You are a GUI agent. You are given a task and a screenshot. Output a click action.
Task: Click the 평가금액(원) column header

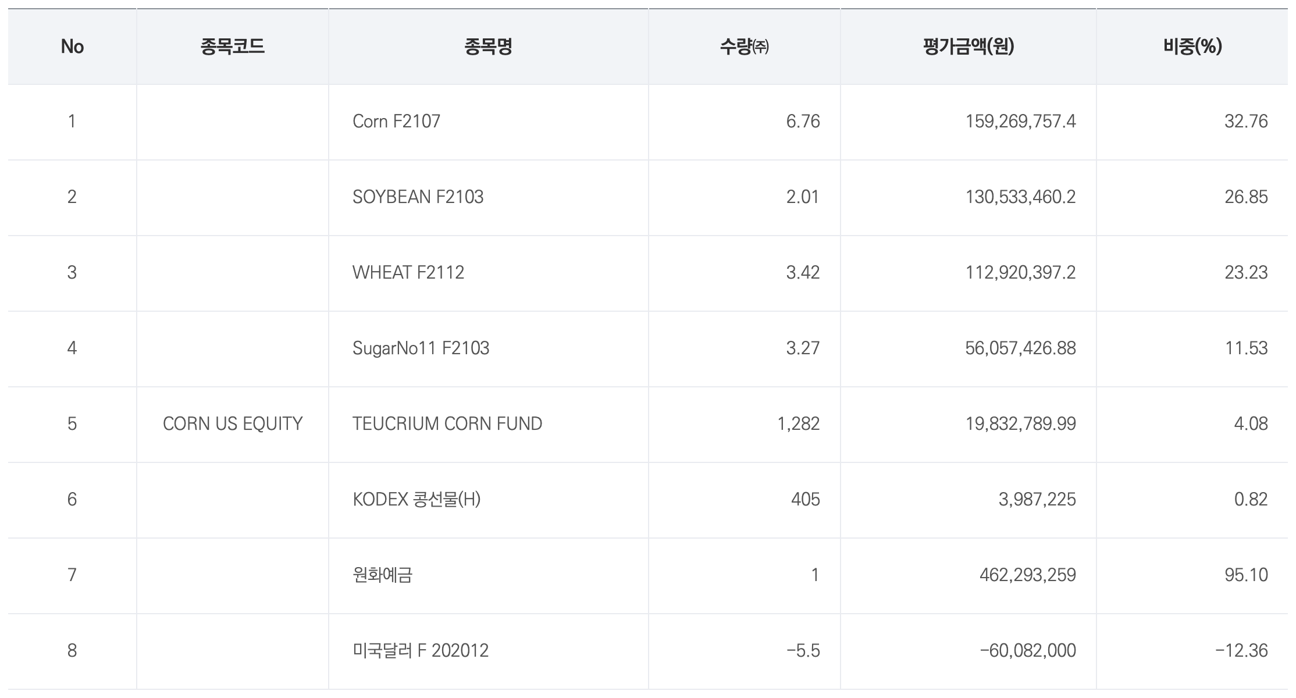(968, 47)
